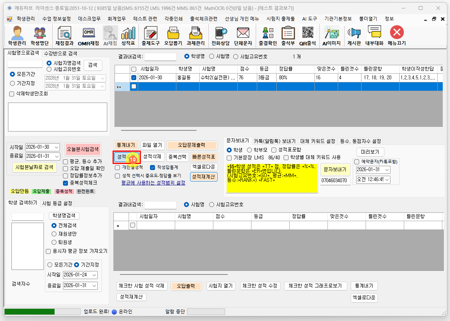450x321 pixels.
Task: Click the OMR채점 toolbar icon
Action: tap(88, 36)
